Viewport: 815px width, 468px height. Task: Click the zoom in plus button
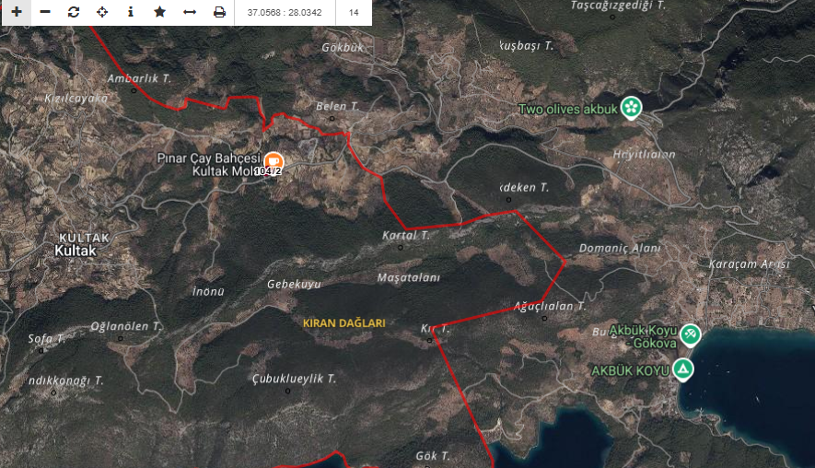pos(16,12)
